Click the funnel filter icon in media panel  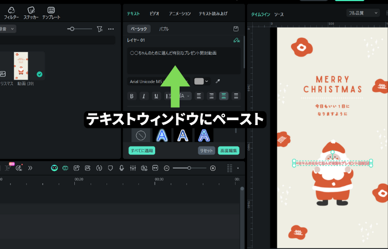(99, 29)
